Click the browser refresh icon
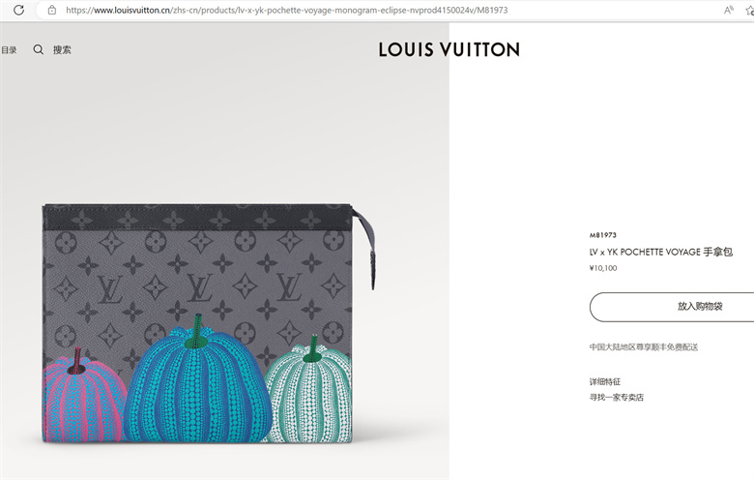 point(18,10)
